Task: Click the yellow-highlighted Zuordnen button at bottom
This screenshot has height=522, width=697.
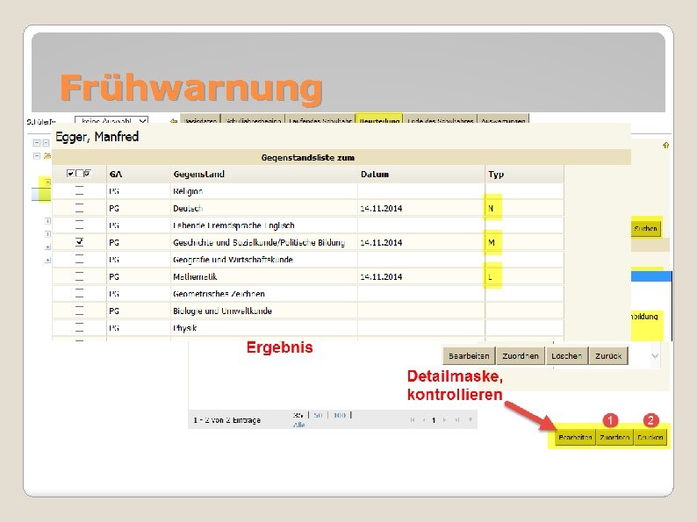Action: (x=614, y=438)
